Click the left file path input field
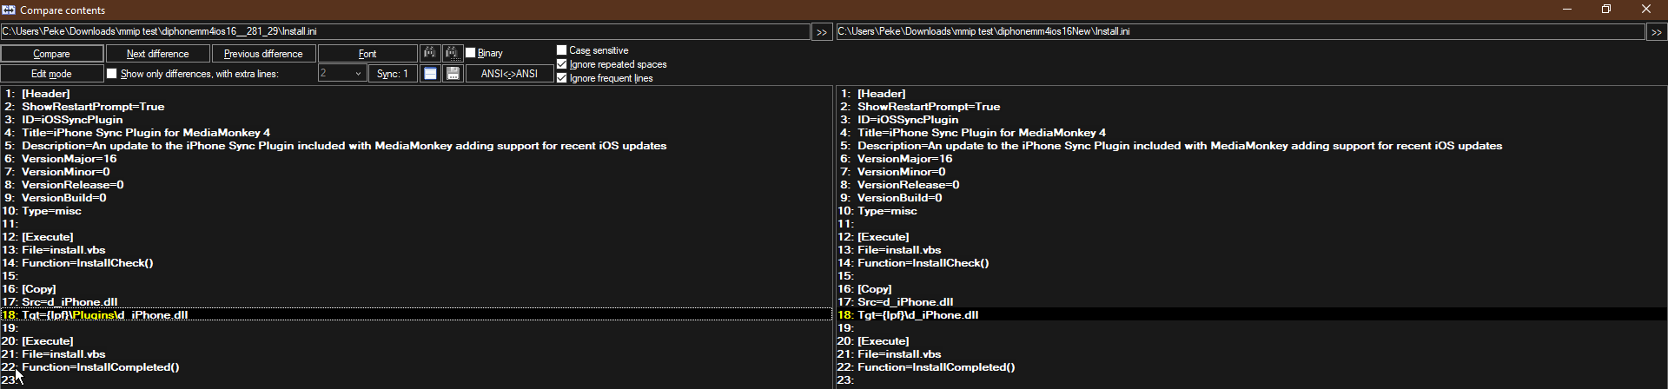The width and height of the screenshot is (1668, 389). (404, 31)
